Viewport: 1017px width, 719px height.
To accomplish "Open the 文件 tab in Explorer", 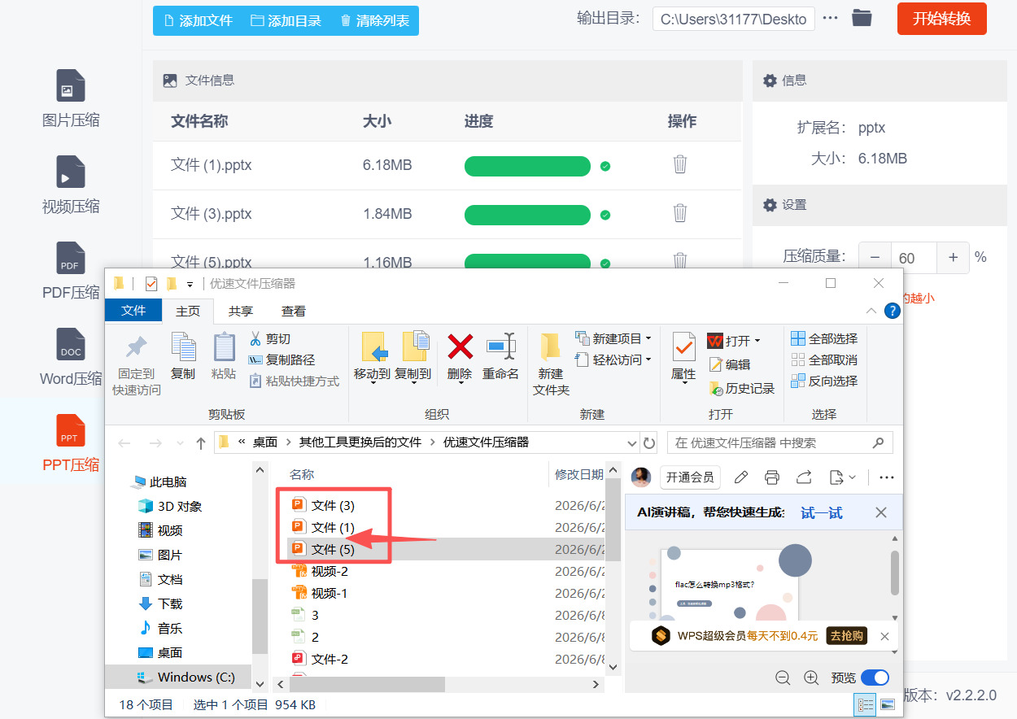I will pyautogui.click(x=133, y=311).
